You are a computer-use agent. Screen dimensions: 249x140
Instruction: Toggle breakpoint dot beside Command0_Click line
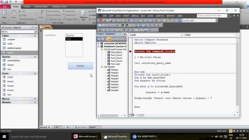coord(130,51)
